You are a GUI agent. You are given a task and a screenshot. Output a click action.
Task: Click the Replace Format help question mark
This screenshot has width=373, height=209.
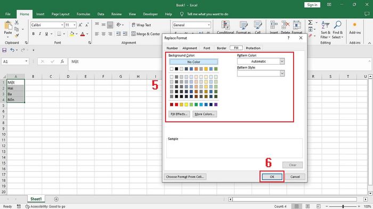pos(289,38)
